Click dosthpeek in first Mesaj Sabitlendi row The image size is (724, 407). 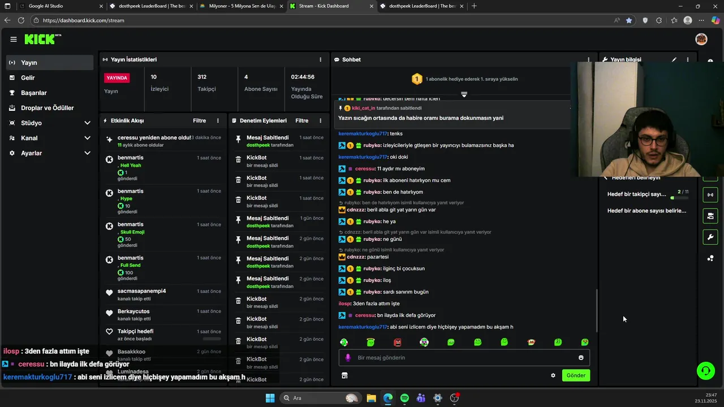[x=258, y=145]
